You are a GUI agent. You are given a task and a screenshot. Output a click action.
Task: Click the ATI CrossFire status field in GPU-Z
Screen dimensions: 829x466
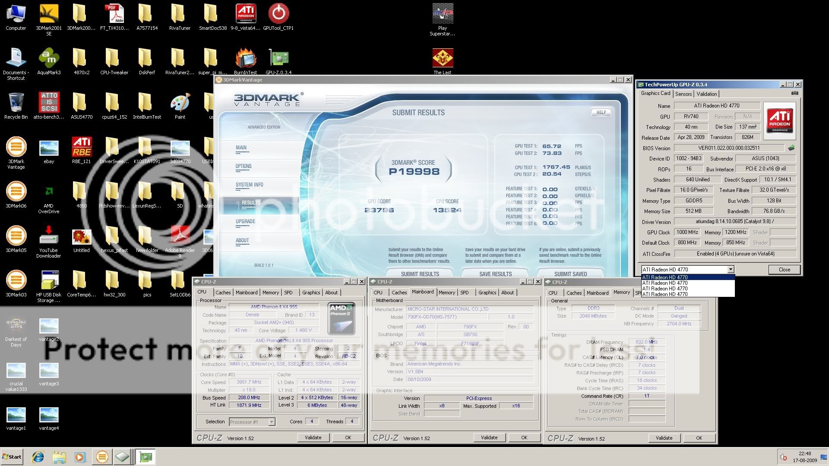click(x=735, y=254)
